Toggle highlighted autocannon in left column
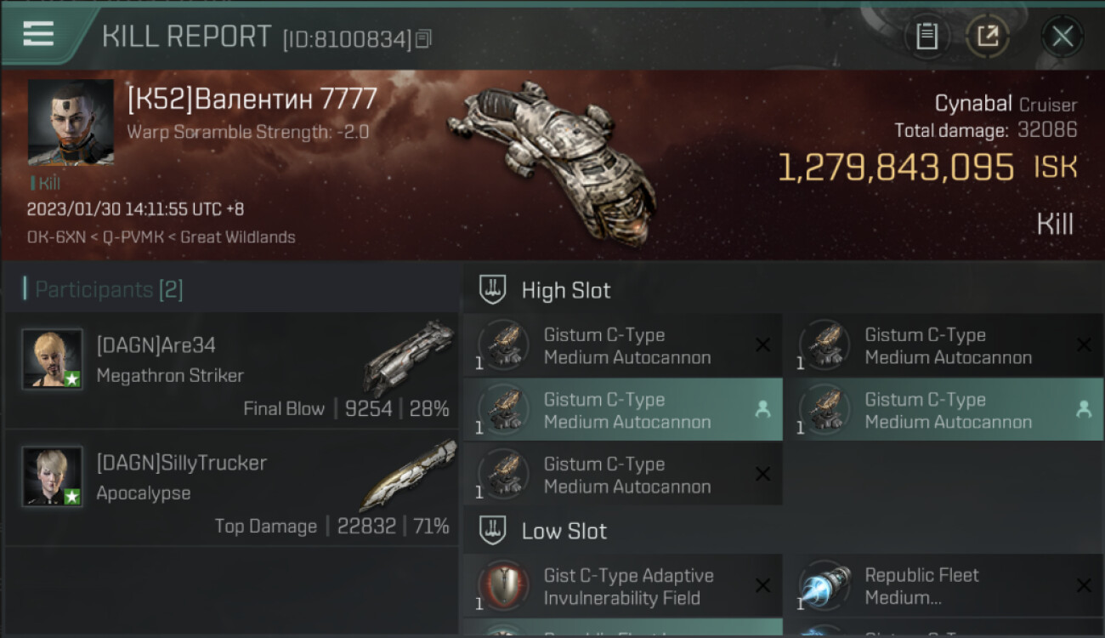This screenshot has height=638, width=1105. click(x=623, y=410)
